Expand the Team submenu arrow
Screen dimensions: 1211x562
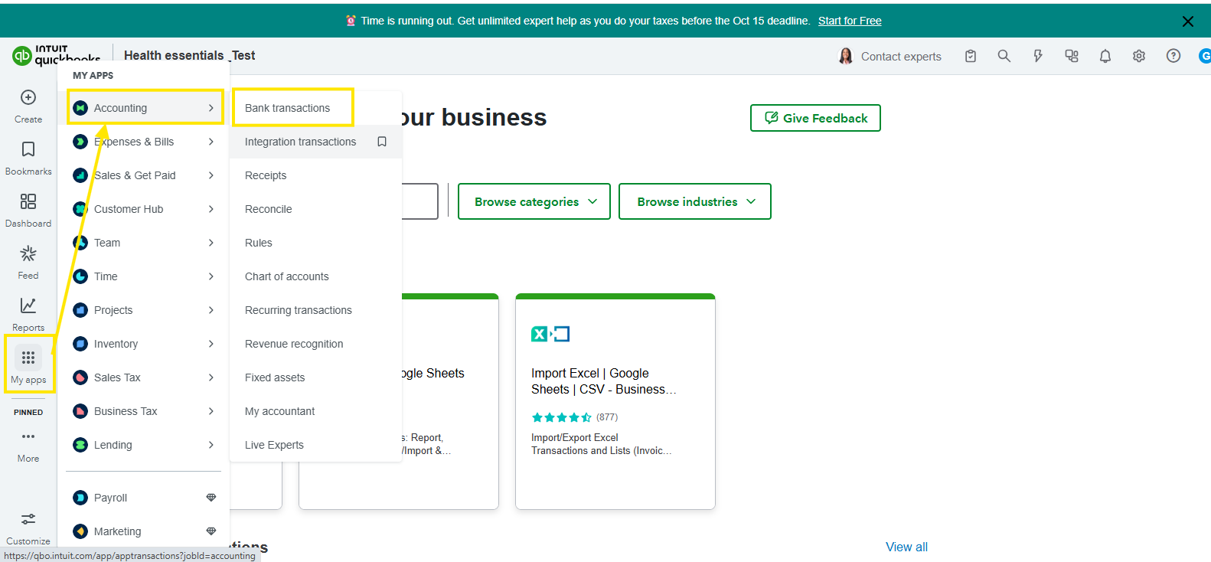[211, 243]
